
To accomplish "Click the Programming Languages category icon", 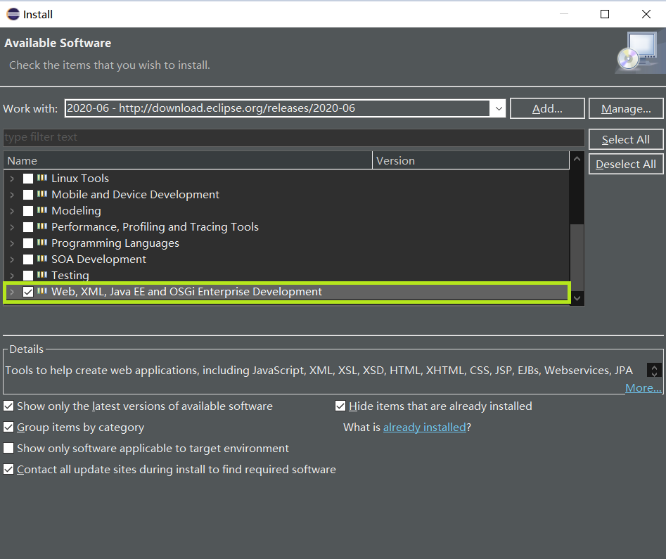I will pyautogui.click(x=44, y=243).
